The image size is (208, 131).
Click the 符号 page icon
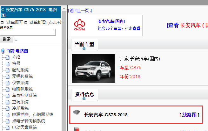coord(8,64)
